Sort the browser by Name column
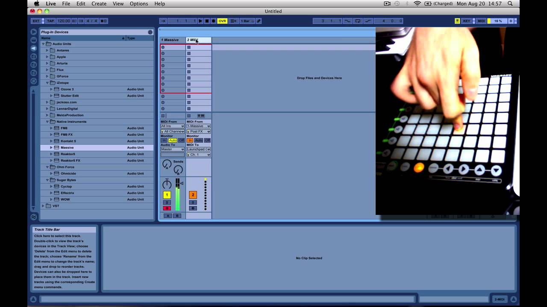This screenshot has width=547, height=307. tap(83, 38)
